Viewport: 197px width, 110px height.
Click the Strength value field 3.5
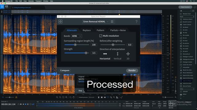coord(94,53)
